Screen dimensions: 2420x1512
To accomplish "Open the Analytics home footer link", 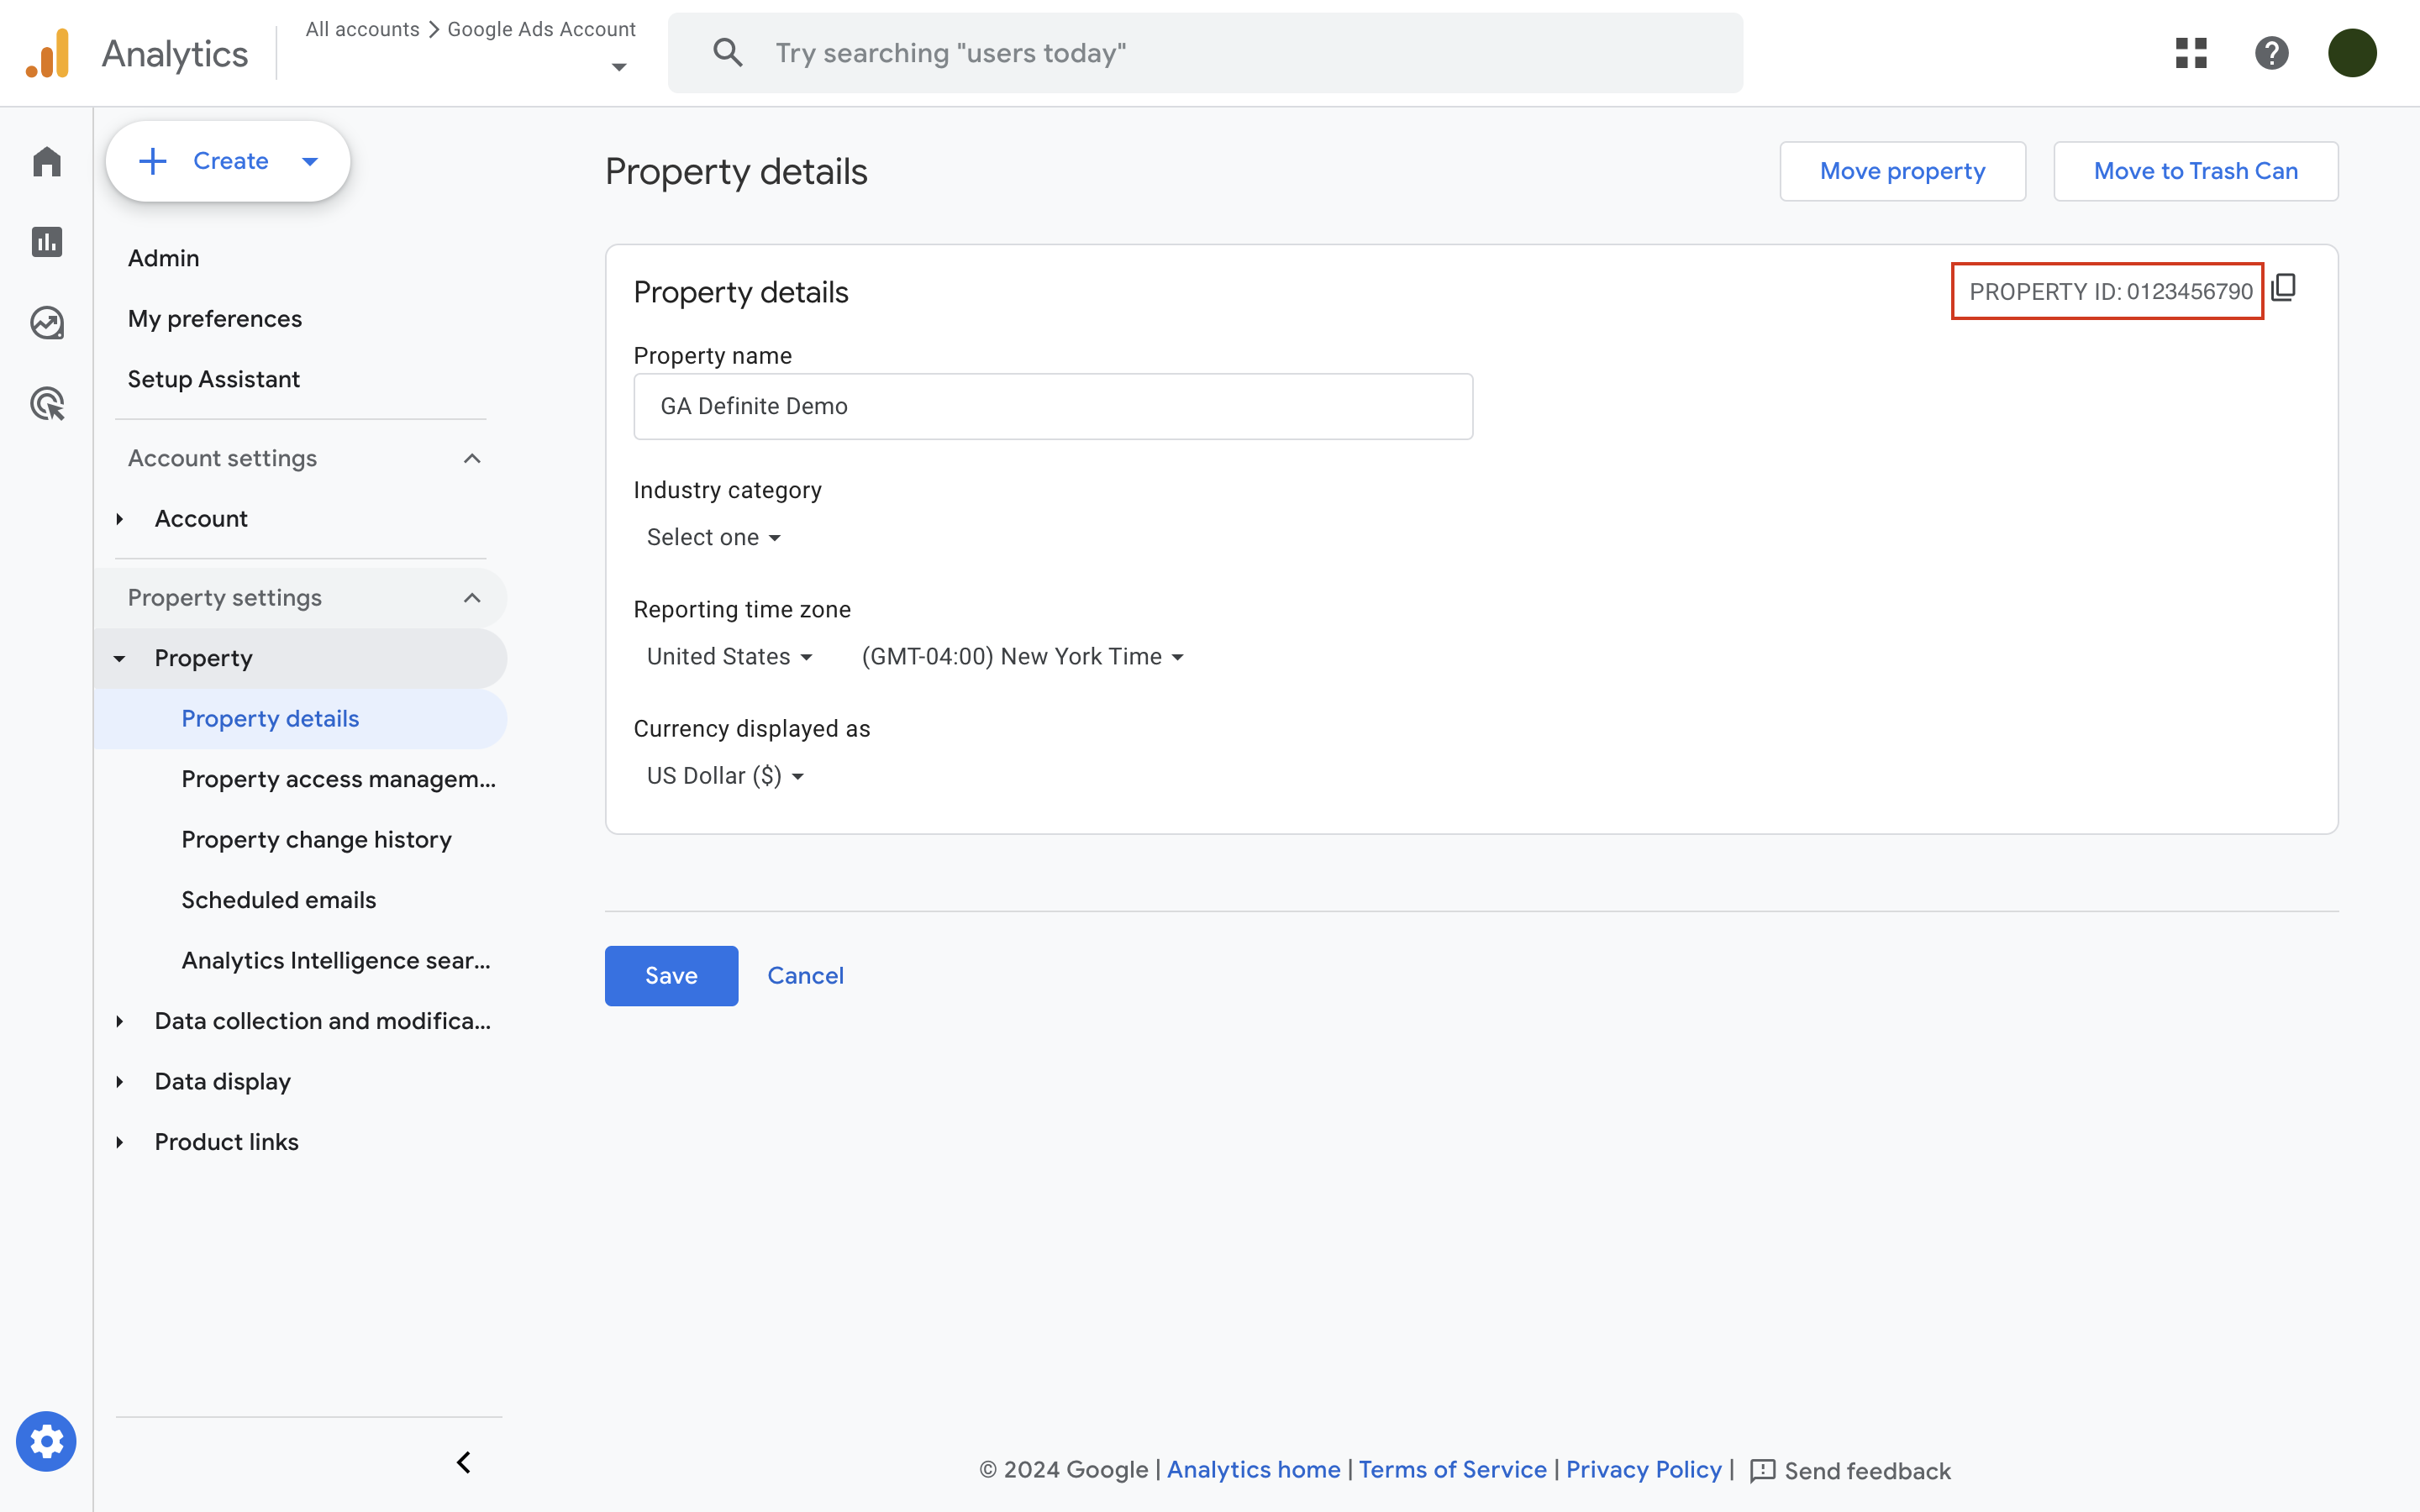I will pos(1253,1470).
